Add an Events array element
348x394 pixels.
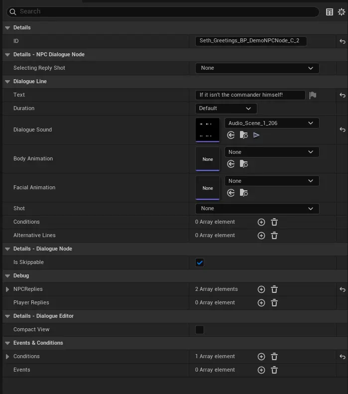tap(261, 370)
